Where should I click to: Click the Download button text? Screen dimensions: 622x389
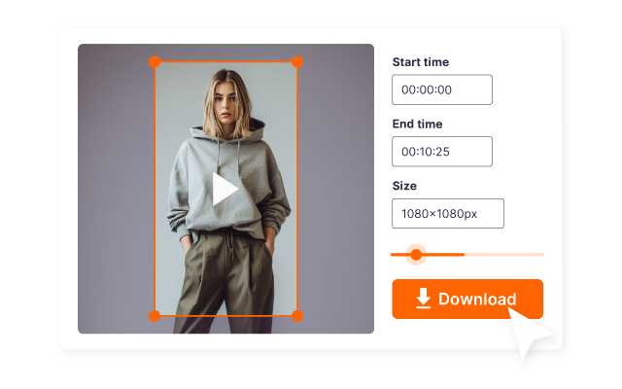pos(477,299)
